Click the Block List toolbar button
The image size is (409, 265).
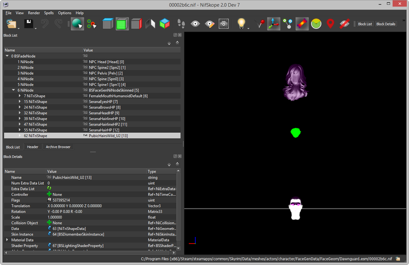click(365, 24)
